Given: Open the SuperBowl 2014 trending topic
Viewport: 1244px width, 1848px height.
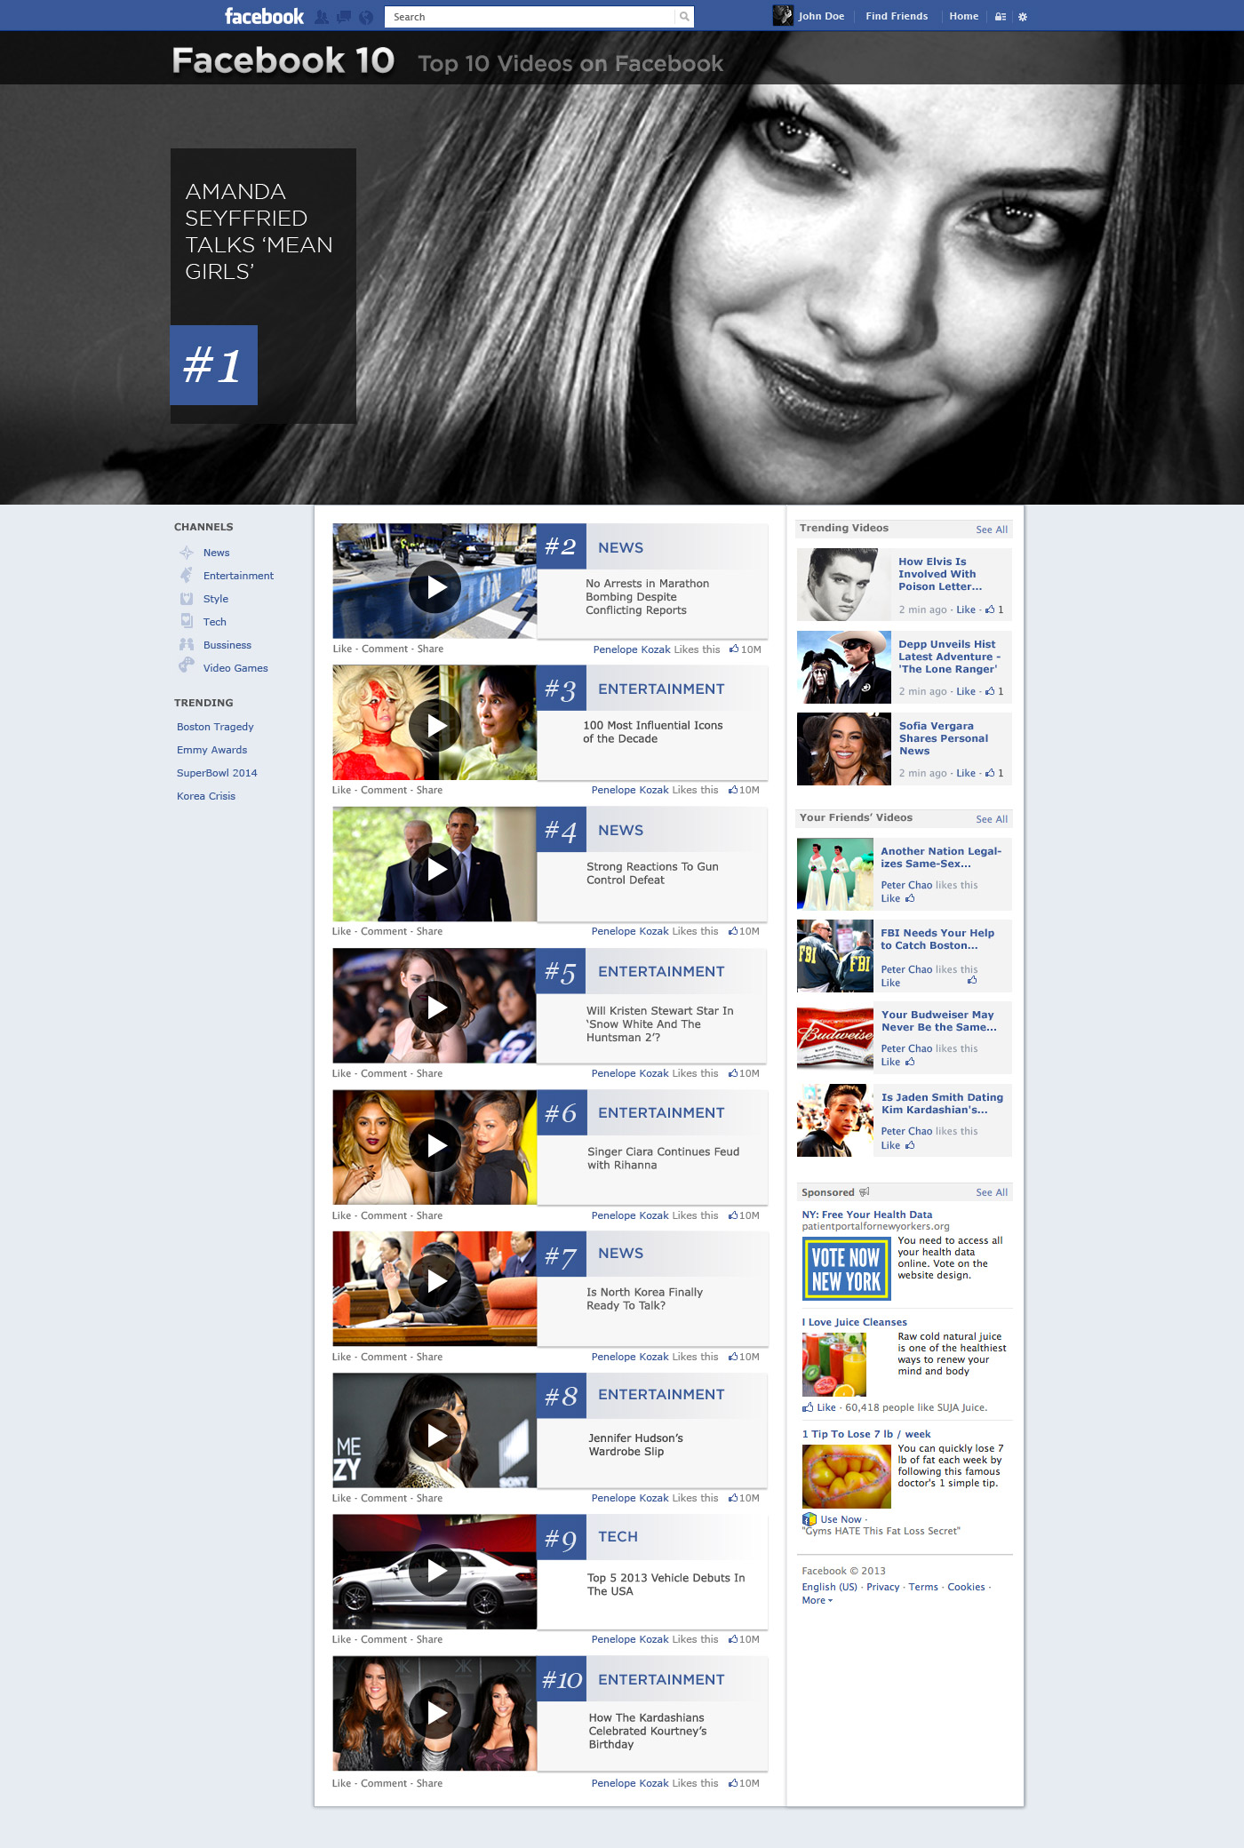Looking at the screenshot, I should pos(217,773).
